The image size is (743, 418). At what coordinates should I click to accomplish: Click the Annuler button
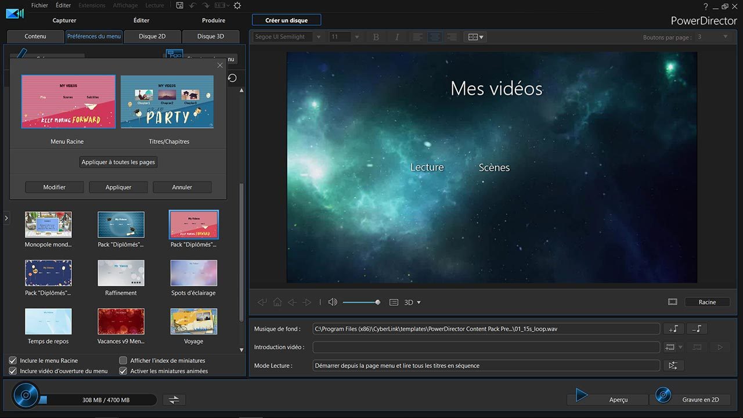[x=182, y=187]
